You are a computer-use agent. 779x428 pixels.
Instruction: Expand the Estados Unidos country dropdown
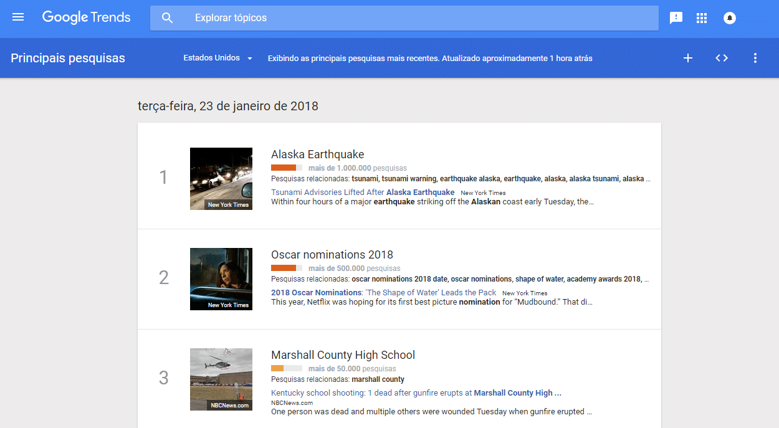click(217, 58)
